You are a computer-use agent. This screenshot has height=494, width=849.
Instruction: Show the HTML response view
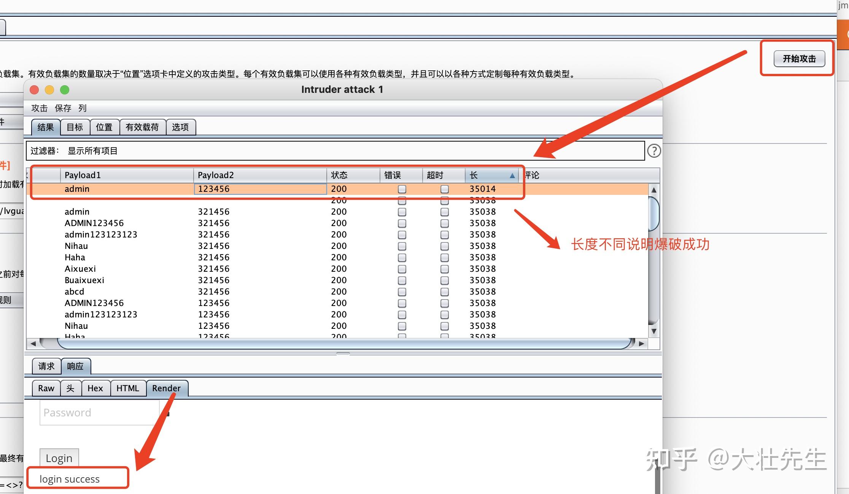(x=128, y=388)
